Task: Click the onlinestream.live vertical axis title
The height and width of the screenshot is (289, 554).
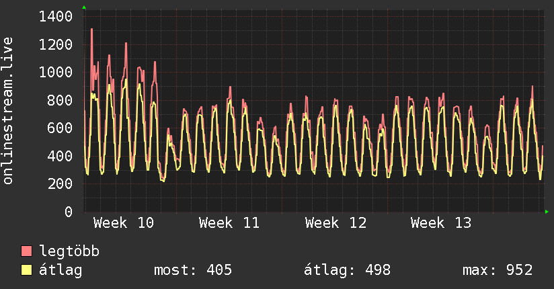Action: pyautogui.click(x=7, y=111)
